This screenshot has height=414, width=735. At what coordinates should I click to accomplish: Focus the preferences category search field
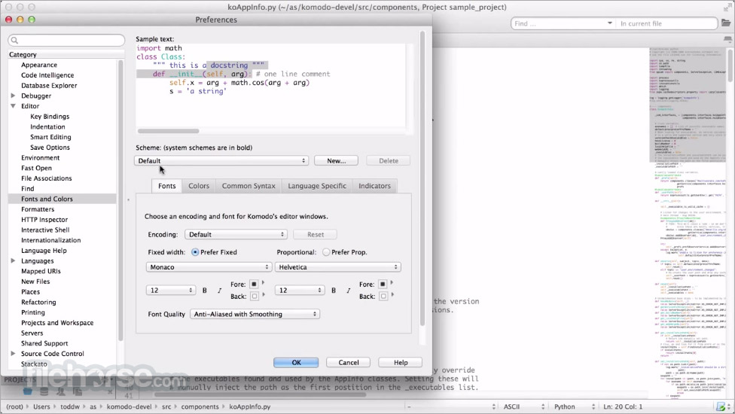pyautogui.click(x=66, y=41)
